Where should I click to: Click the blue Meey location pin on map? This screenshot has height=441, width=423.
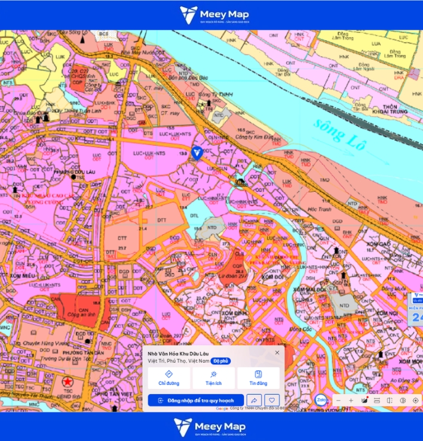197,153
